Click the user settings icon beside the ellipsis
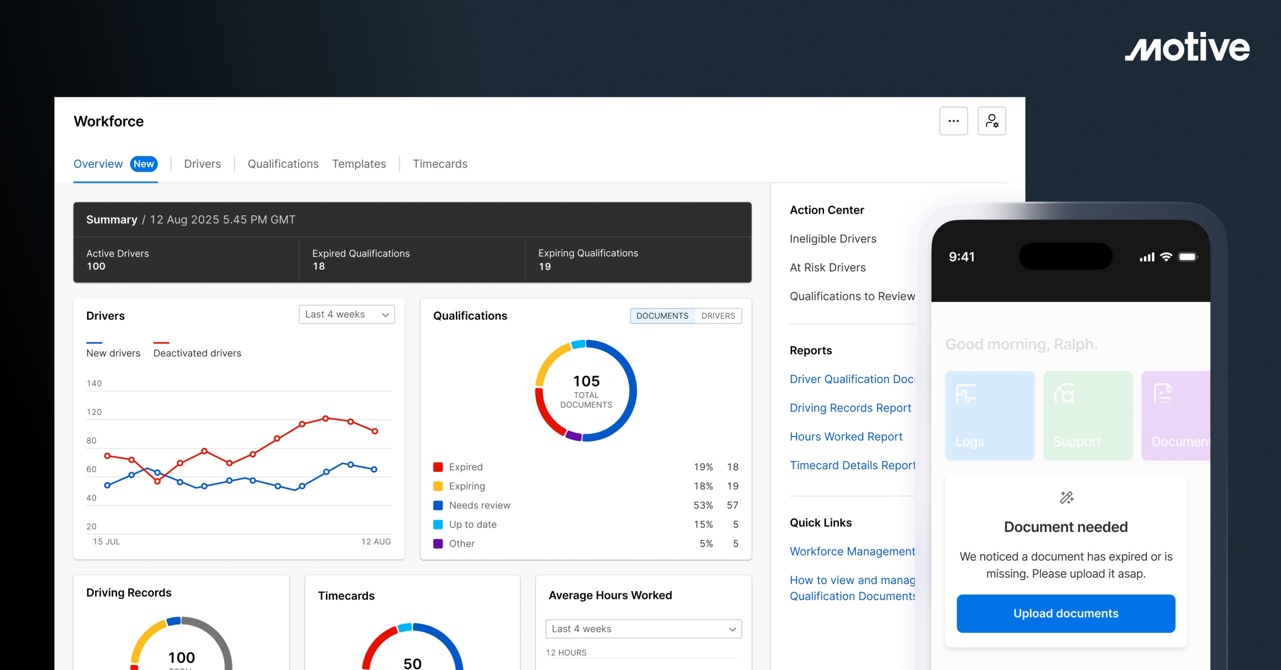 (991, 120)
